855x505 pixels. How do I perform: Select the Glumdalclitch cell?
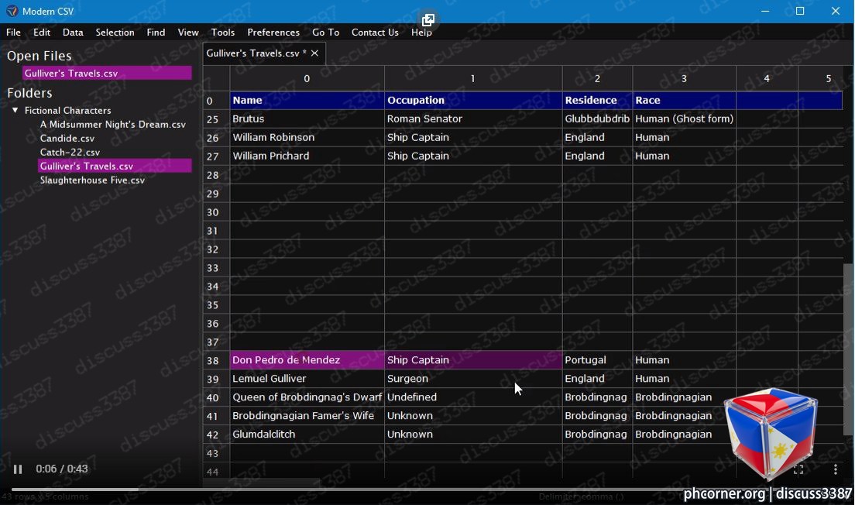click(x=307, y=434)
